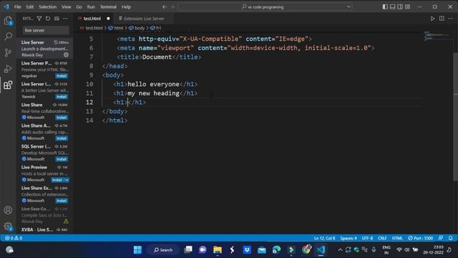Open notifications bell in status bar
The height and width of the screenshot is (258, 458).
tap(451, 238)
